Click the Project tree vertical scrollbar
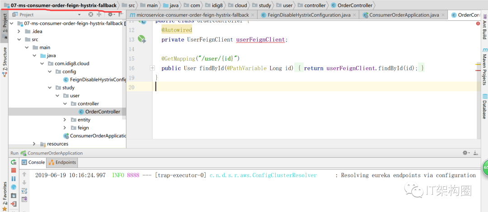 125,70
